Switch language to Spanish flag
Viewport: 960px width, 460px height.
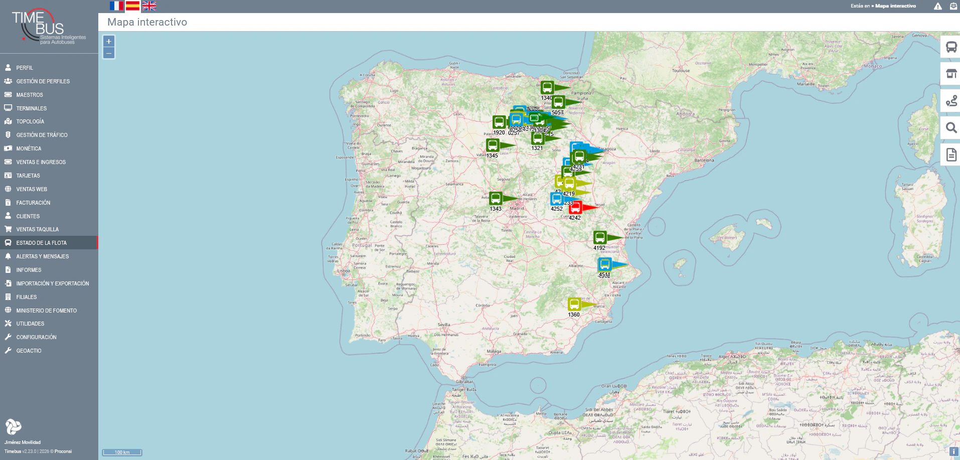point(132,6)
